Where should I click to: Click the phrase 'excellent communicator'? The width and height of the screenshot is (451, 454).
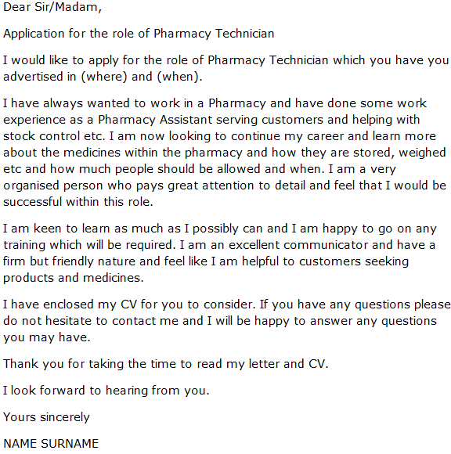[x=298, y=245]
